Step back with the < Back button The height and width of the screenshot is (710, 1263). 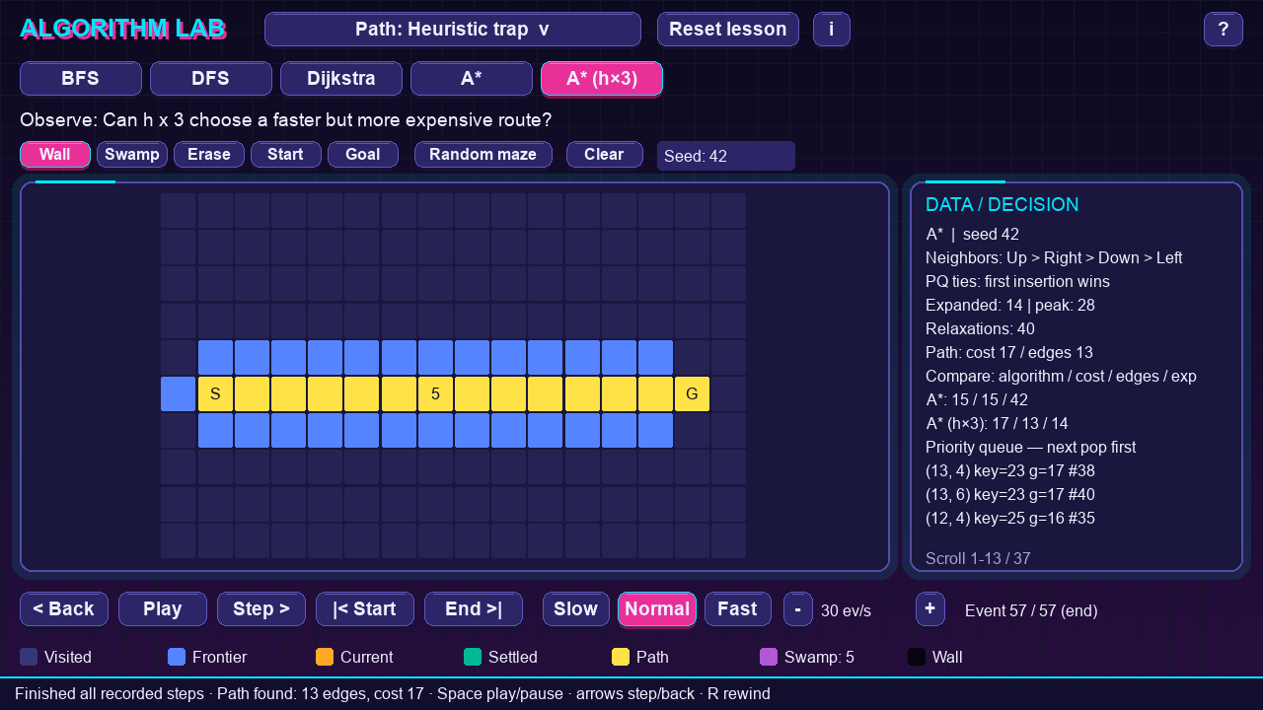(64, 609)
